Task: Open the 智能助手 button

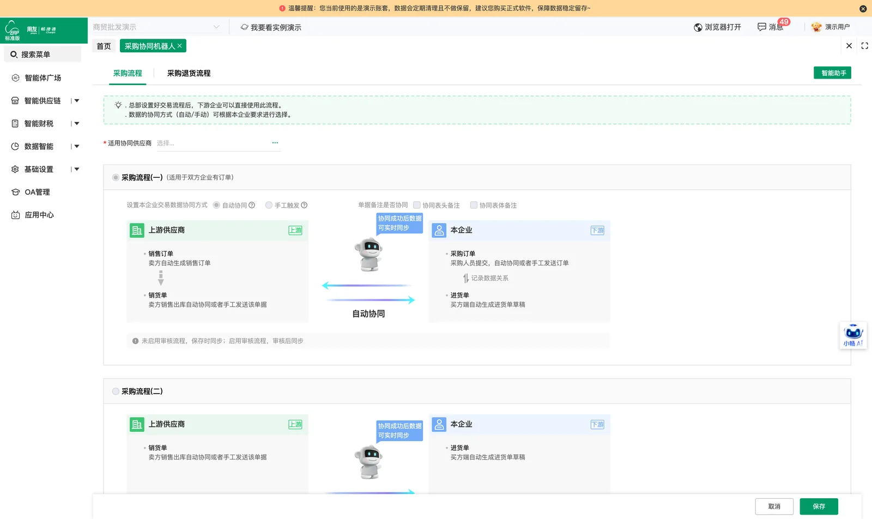Action: click(x=832, y=73)
